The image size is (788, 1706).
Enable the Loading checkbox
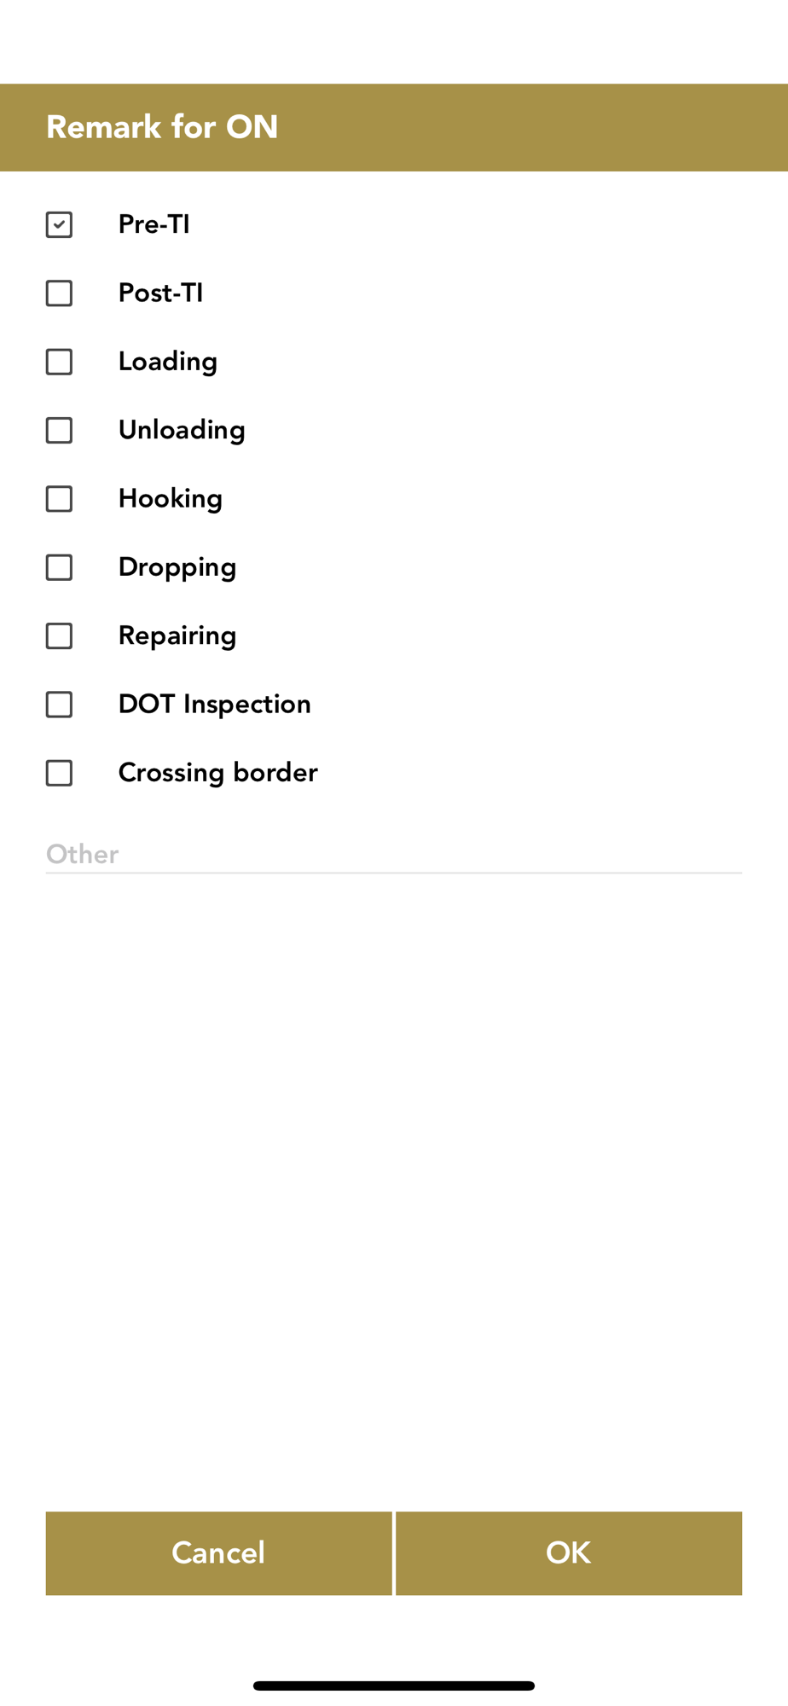59,362
